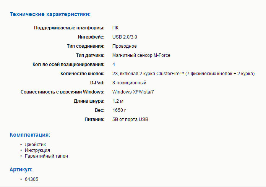This screenshot has height=187, width=266.
Task: Click the '1650 г' weight value
Action: [x=119, y=110]
